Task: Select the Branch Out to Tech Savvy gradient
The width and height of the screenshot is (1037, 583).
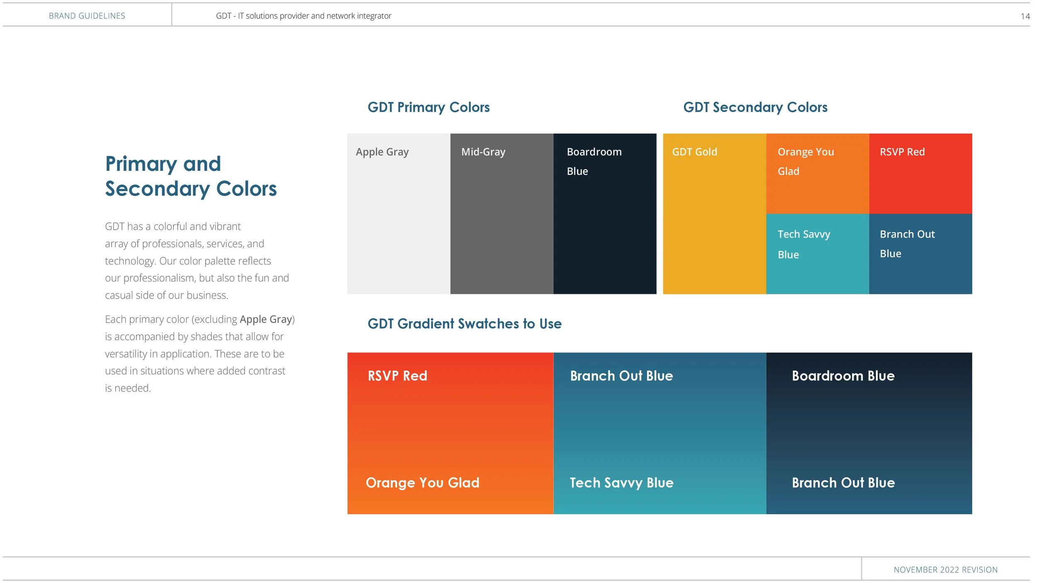Action: 660,433
